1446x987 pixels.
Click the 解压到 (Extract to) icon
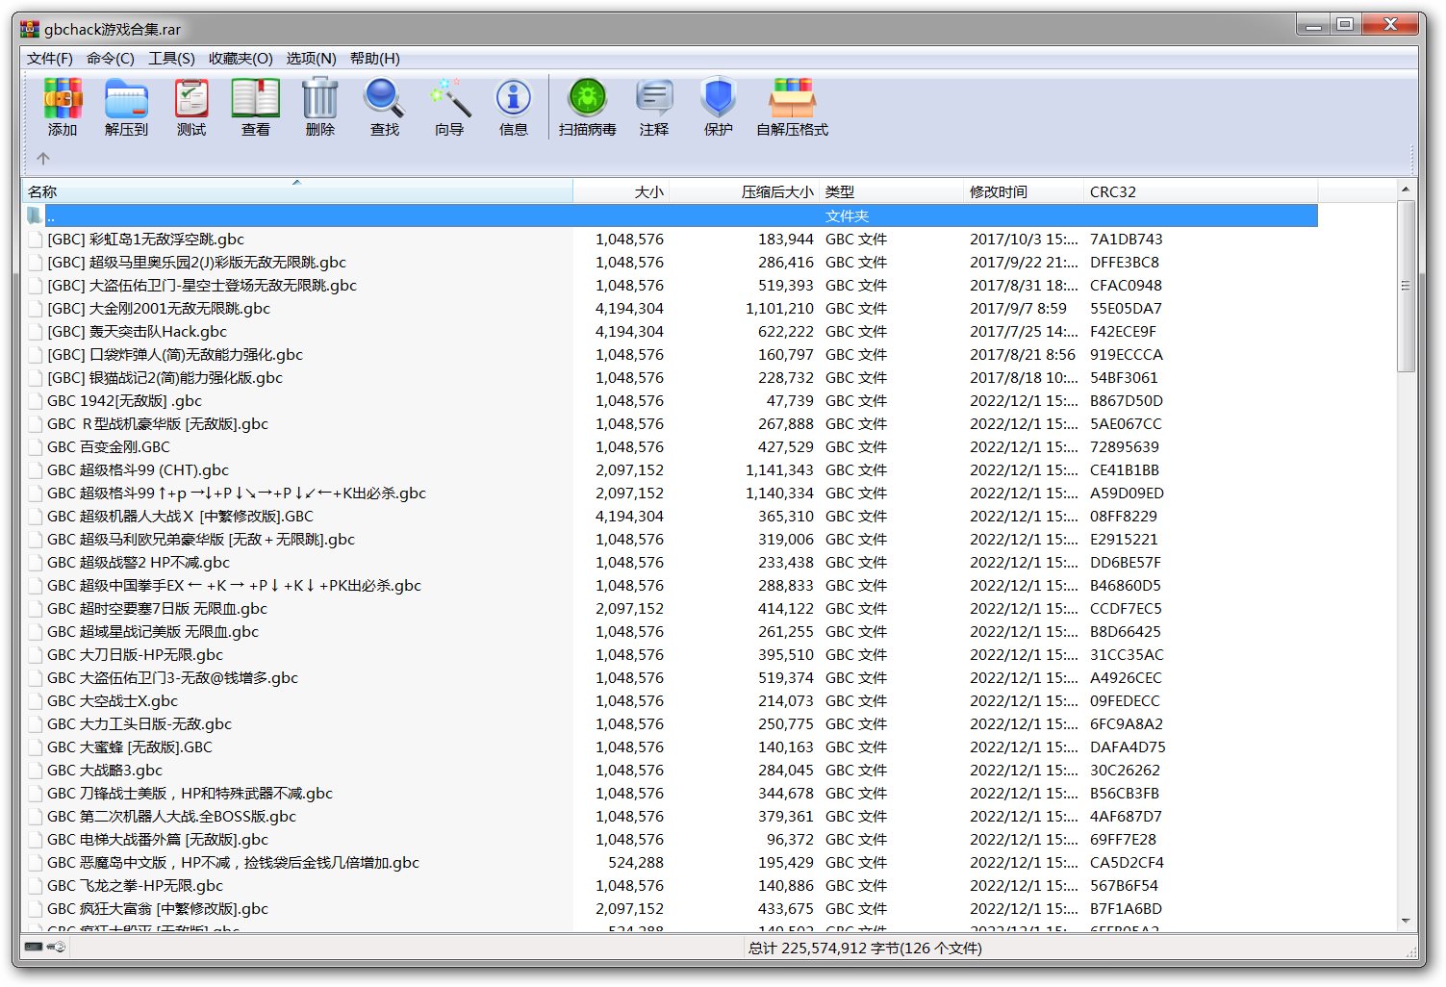126,98
